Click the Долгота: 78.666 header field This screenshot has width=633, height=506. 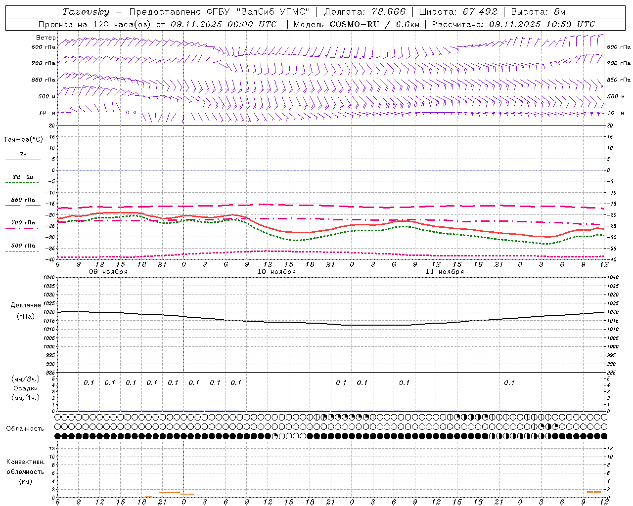pyautogui.click(x=365, y=12)
